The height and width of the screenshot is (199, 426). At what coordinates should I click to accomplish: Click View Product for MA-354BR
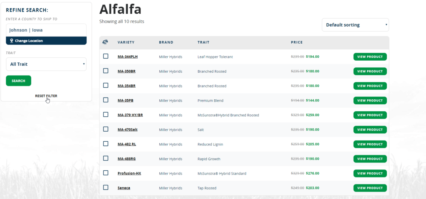pos(370,86)
